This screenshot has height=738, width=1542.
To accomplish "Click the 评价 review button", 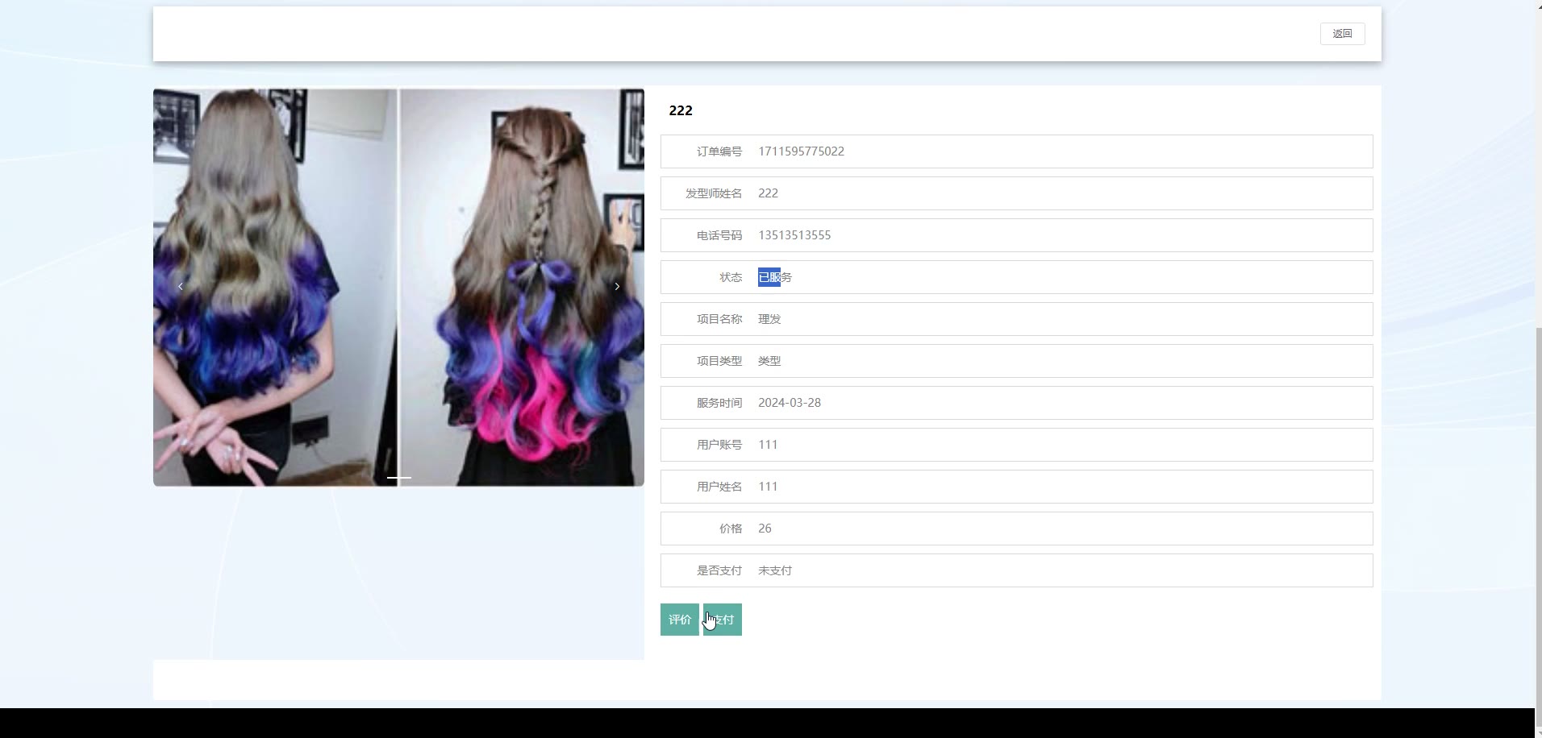I will point(680,620).
